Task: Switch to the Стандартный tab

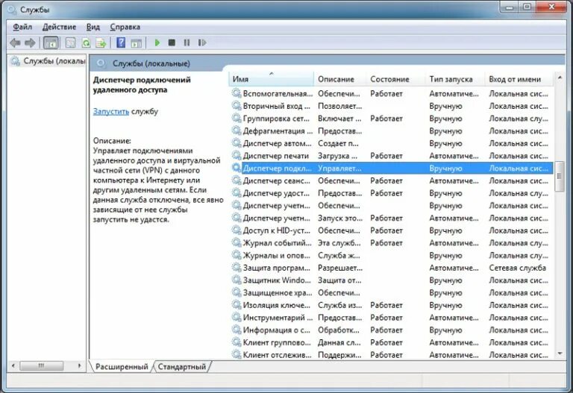Action: (x=182, y=366)
